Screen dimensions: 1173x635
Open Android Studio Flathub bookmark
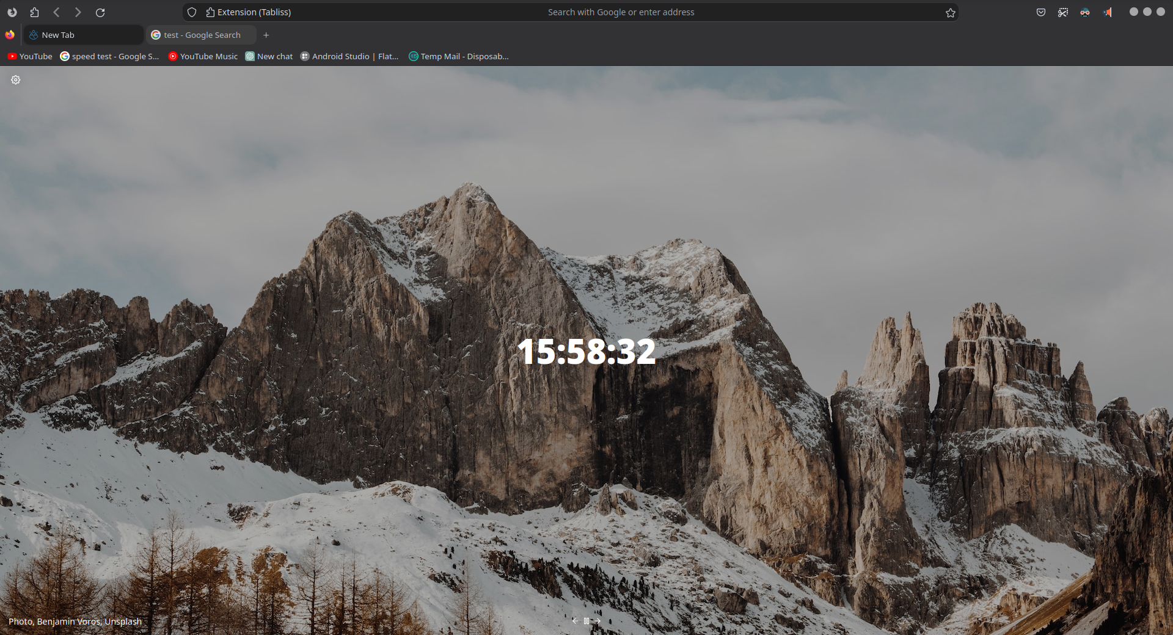[x=349, y=56]
